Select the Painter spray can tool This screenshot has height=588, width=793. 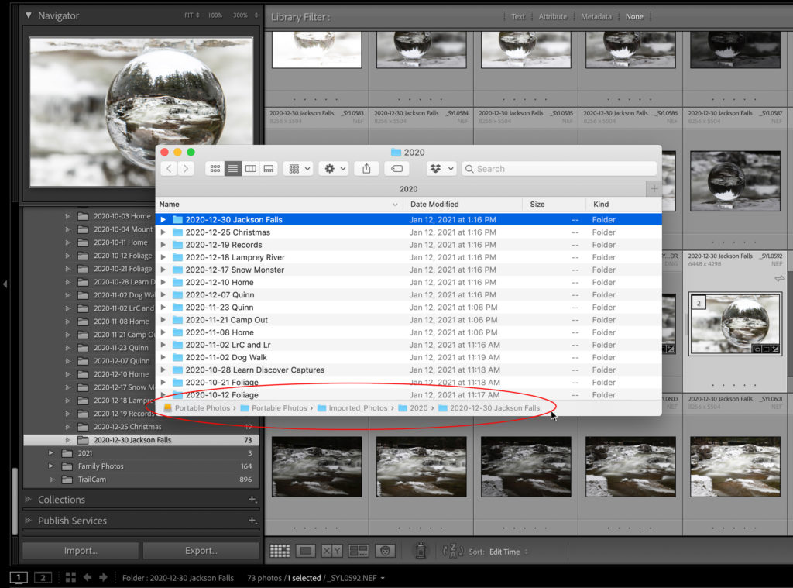(x=421, y=551)
